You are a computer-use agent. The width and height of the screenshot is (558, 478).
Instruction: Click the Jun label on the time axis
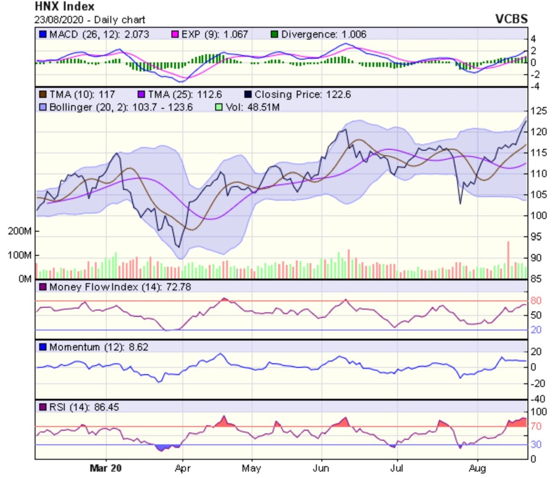pos(320,468)
